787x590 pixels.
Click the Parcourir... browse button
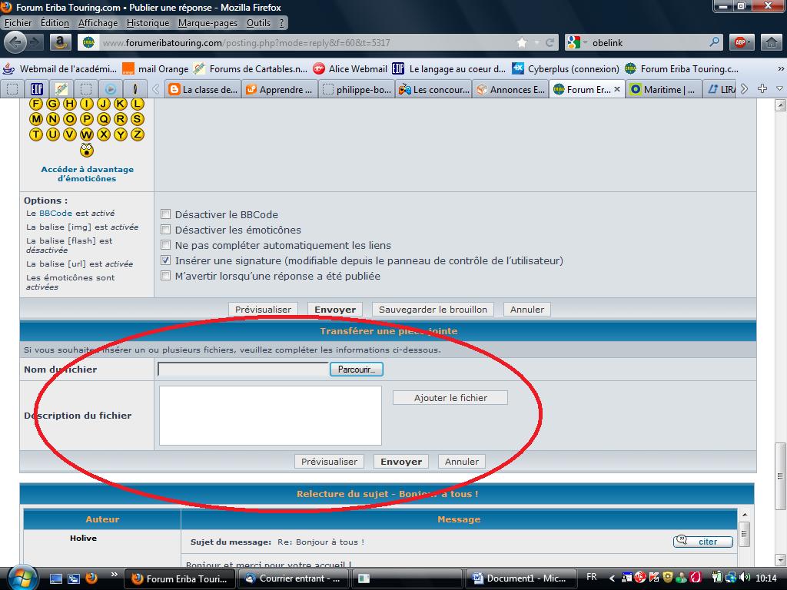tap(357, 370)
